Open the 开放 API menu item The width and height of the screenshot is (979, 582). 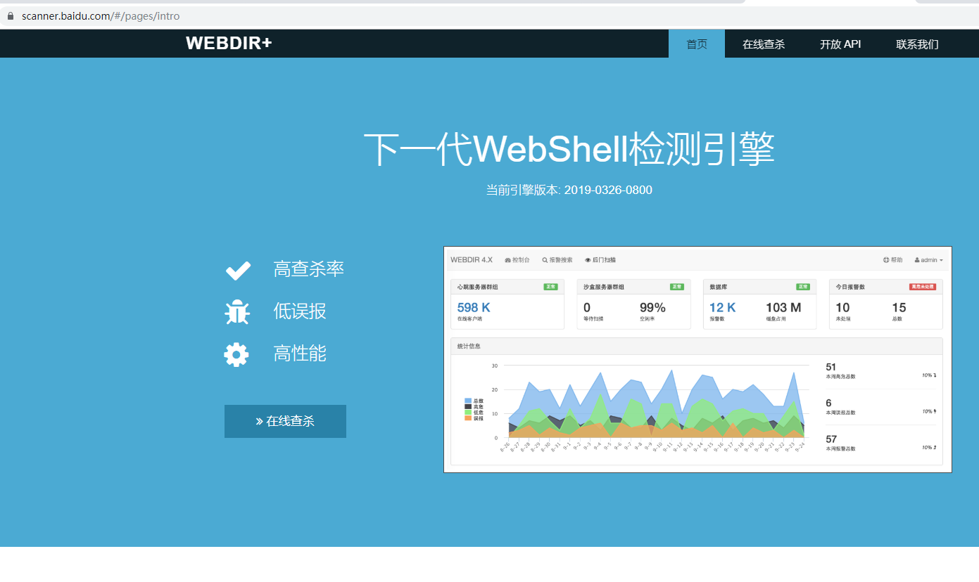840,44
